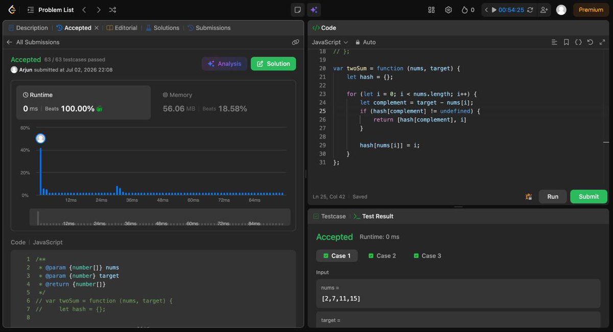
Task: Toggle the Auto lock setting
Action: [365, 42]
